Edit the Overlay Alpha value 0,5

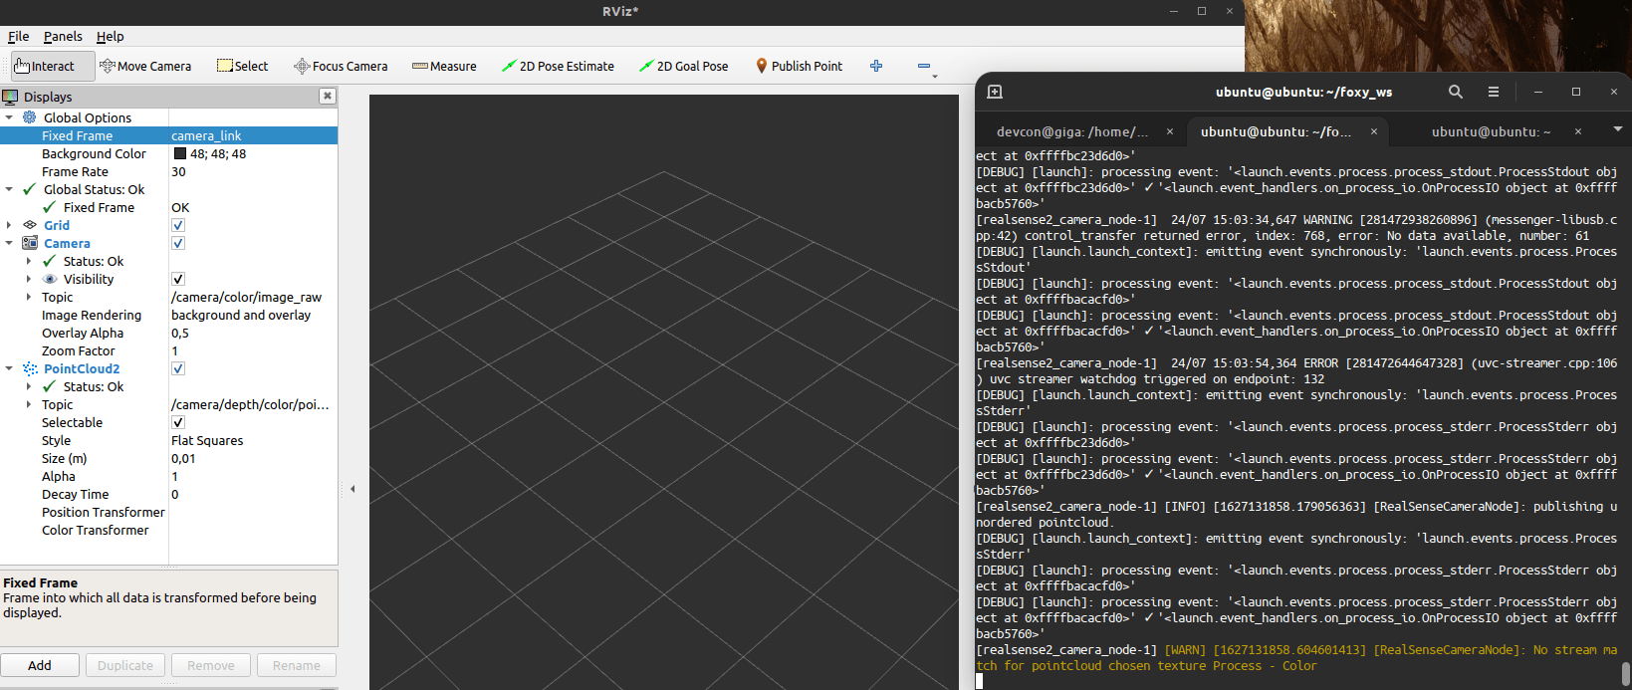click(x=253, y=333)
